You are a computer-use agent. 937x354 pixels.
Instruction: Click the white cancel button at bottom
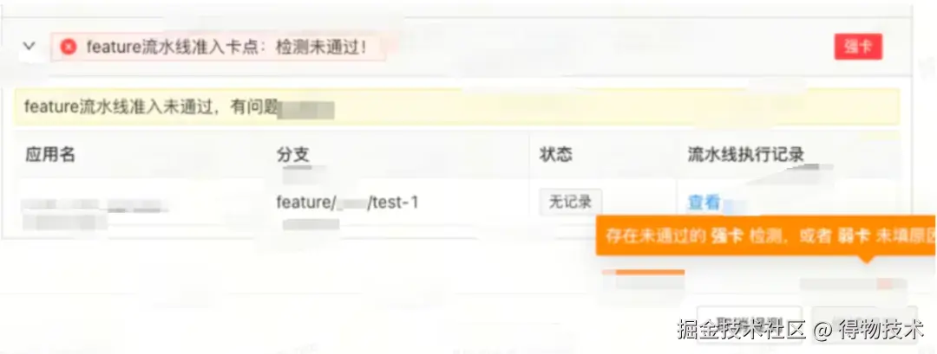click(750, 325)
